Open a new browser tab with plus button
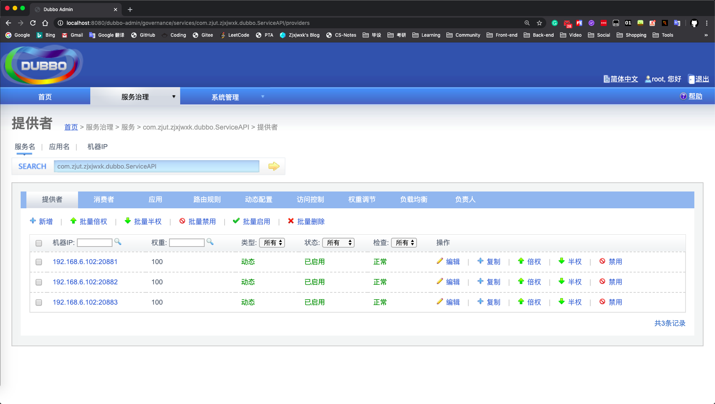Image resolution: width=715 pixels, height=404 pixels. click(x=130, y=10)
